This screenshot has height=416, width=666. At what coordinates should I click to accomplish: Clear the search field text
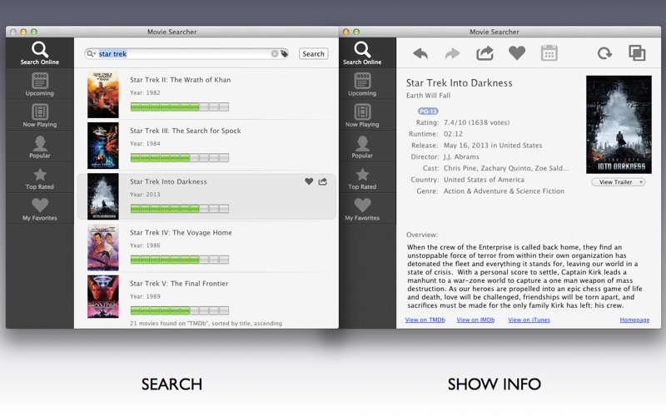(275, 54)
